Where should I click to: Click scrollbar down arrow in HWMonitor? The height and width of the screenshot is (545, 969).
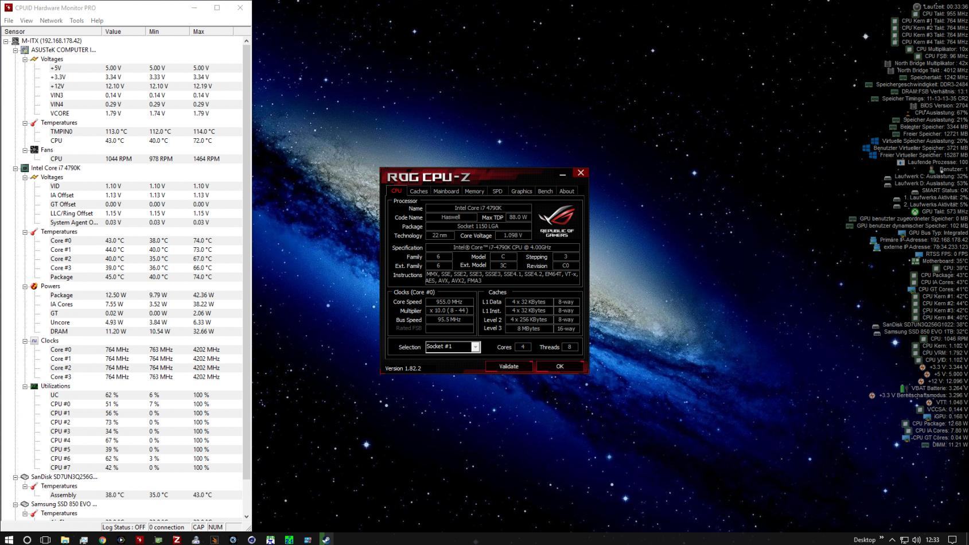coord(246,516)
